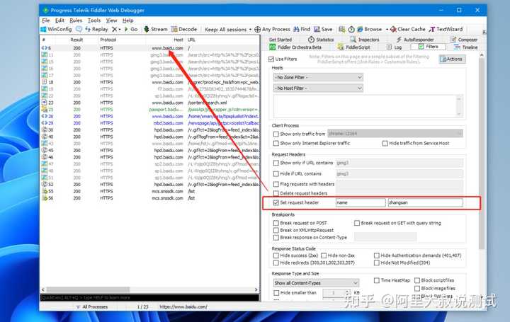Open the chrome process dropdown

tap(395, 134)
